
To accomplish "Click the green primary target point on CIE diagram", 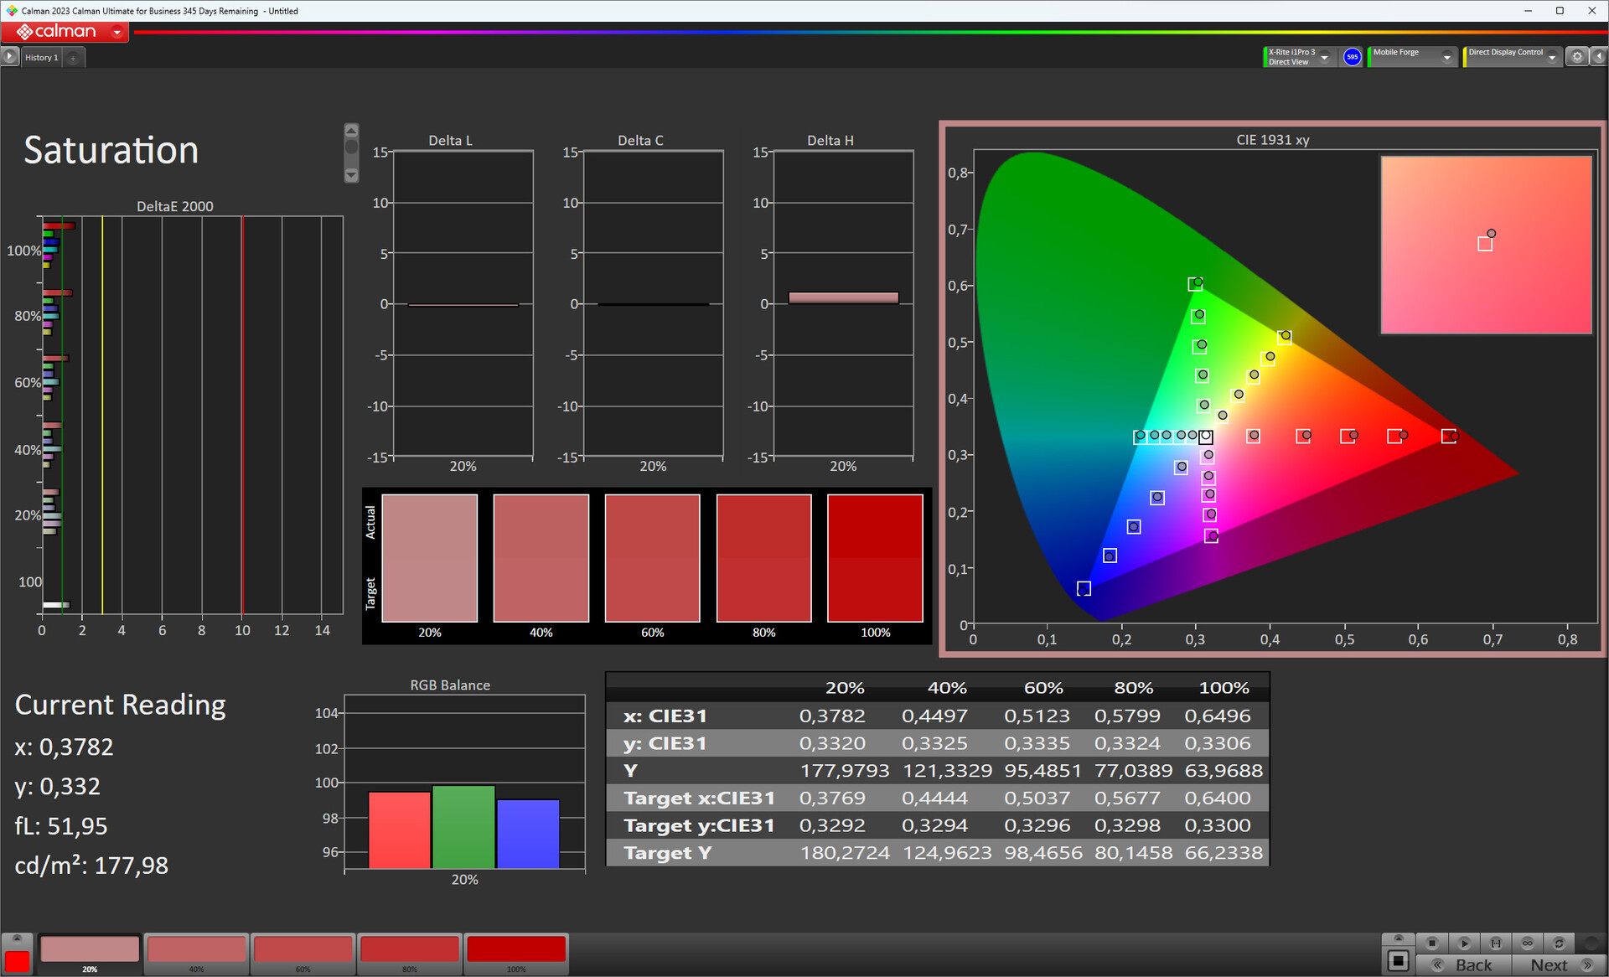I will click(1194, 285).
